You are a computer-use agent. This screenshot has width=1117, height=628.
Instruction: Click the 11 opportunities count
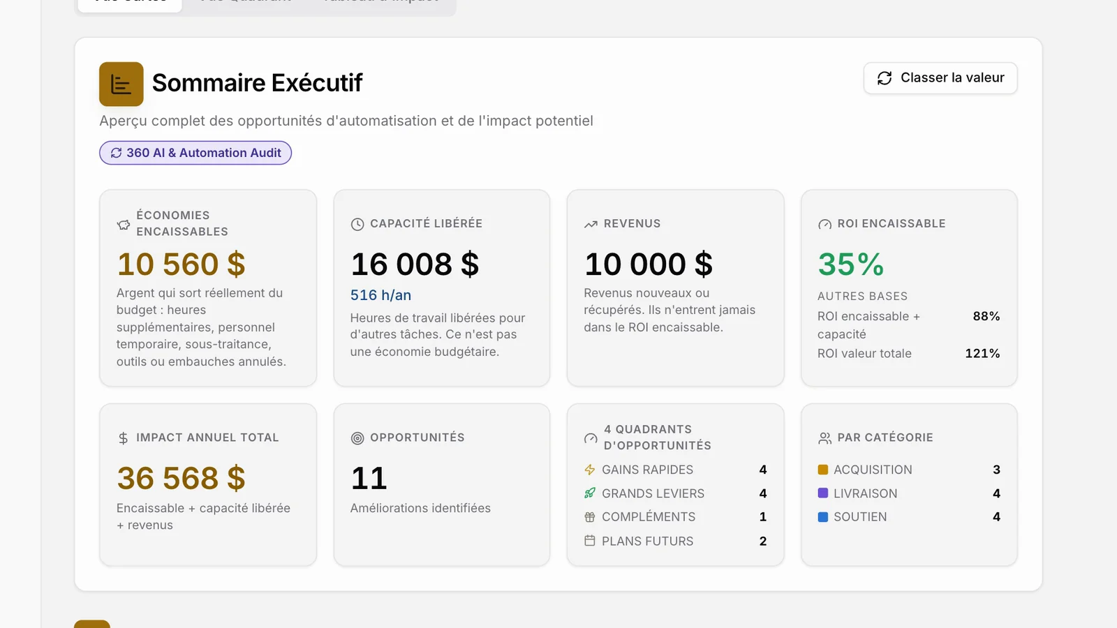tap(369, 479)
